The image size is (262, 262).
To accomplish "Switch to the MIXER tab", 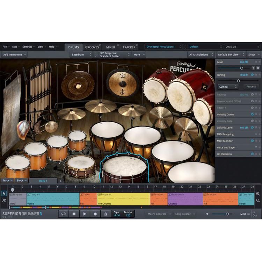I will [110, 47].
